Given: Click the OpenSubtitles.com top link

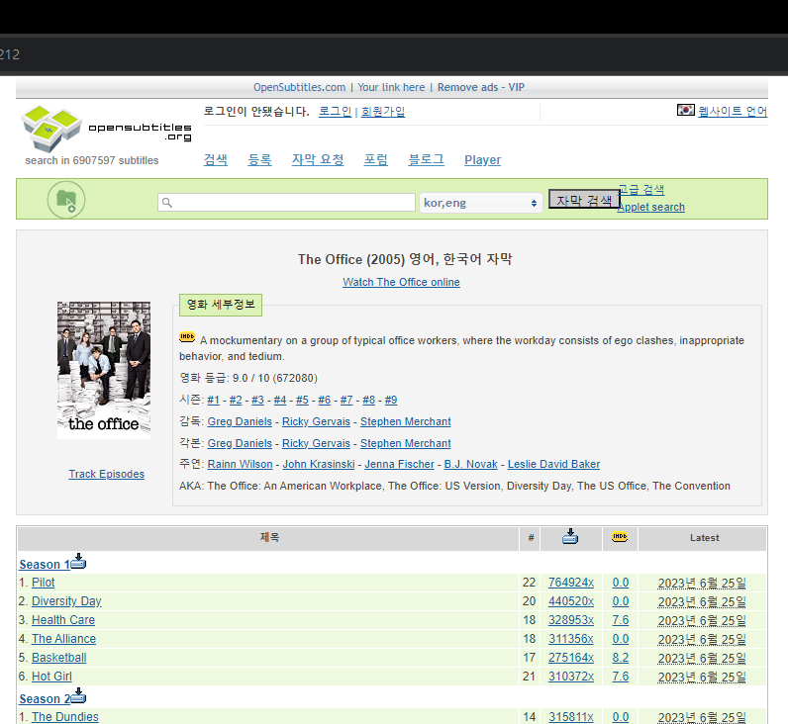Looking at the screenshot, I should (x=300, y=87).
